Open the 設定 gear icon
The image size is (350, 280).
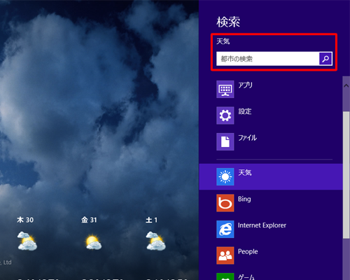pyautogui.click(x=225, y=115)
